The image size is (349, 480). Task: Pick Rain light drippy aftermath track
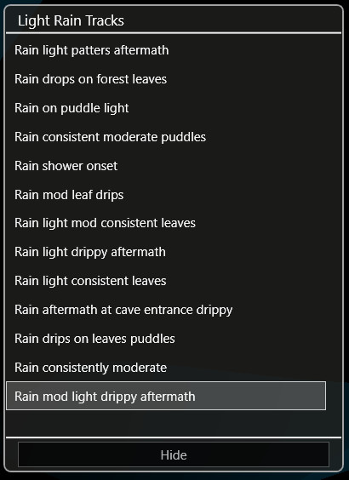point(166,252)
